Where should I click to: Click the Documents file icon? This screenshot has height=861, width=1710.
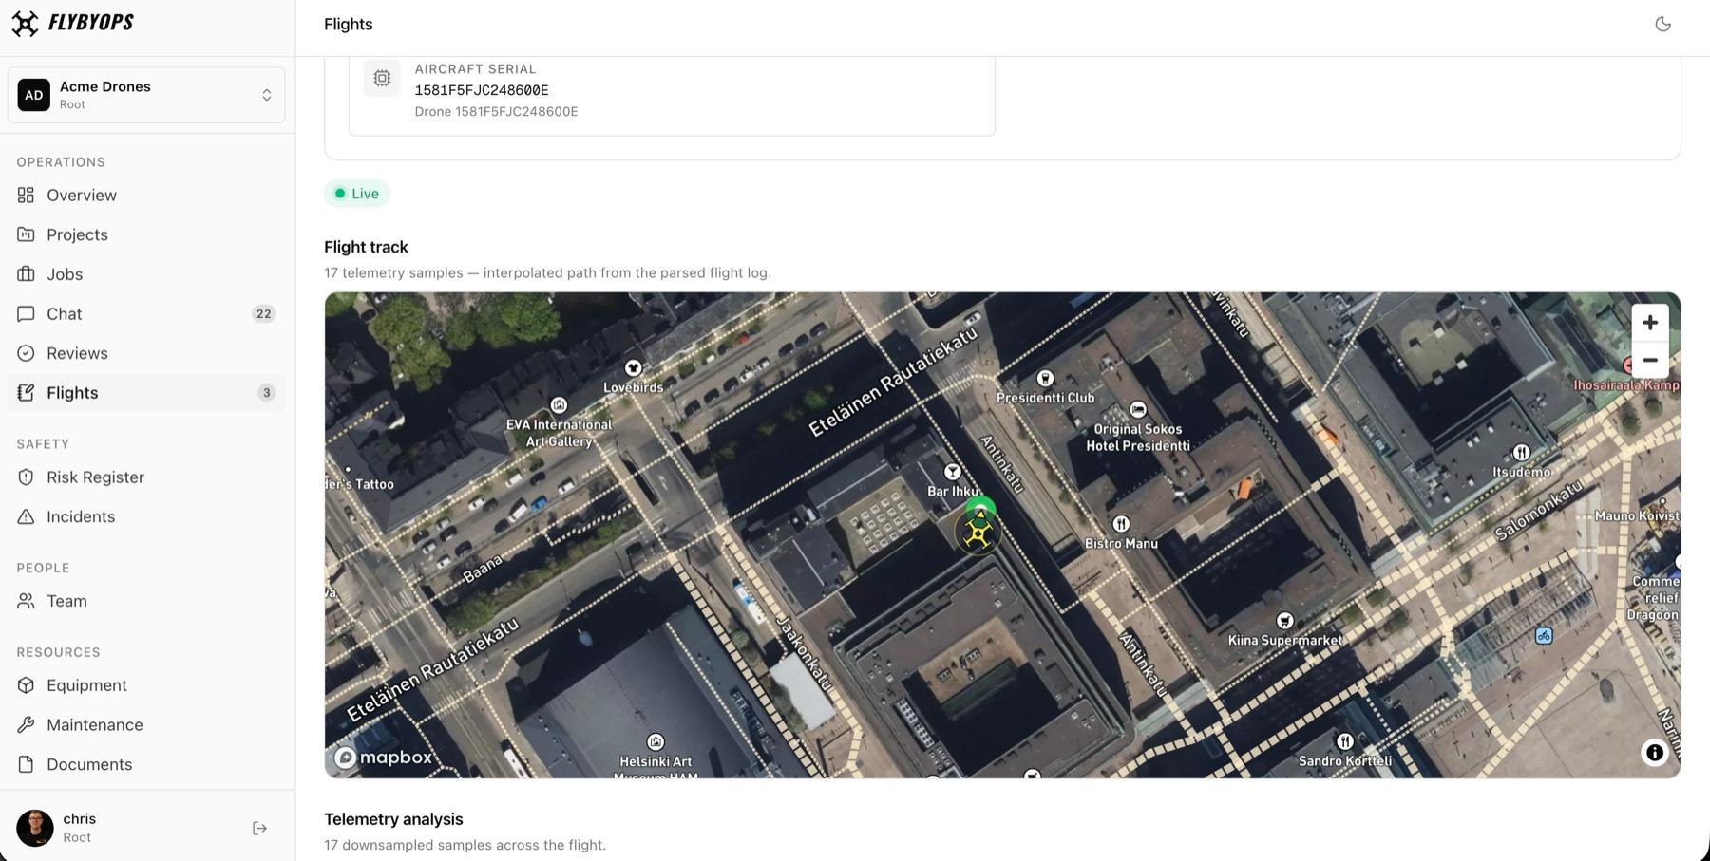tap(26, 764)
